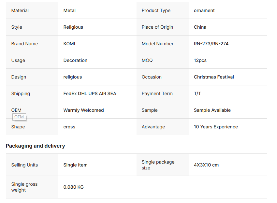Viewport: 277px width, 203px height.
Task: Select the "10 Years Experience" advantage value
Action: click(x=216, y=127)
